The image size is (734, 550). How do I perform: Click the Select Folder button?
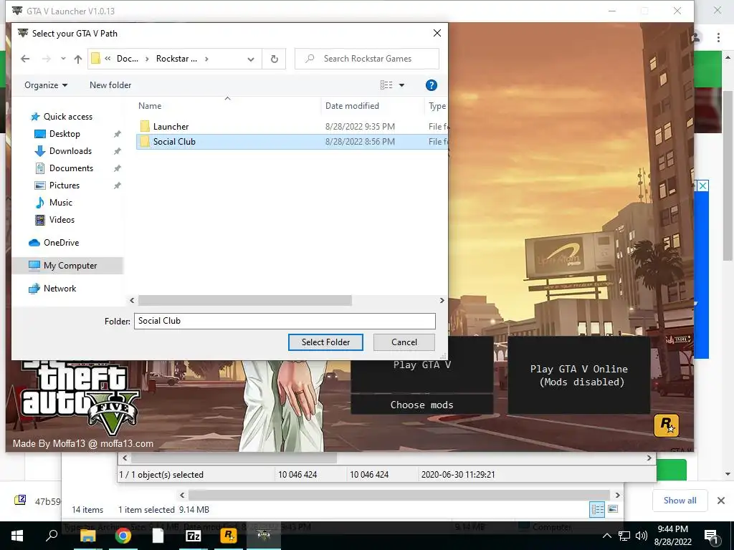[325, 342]
